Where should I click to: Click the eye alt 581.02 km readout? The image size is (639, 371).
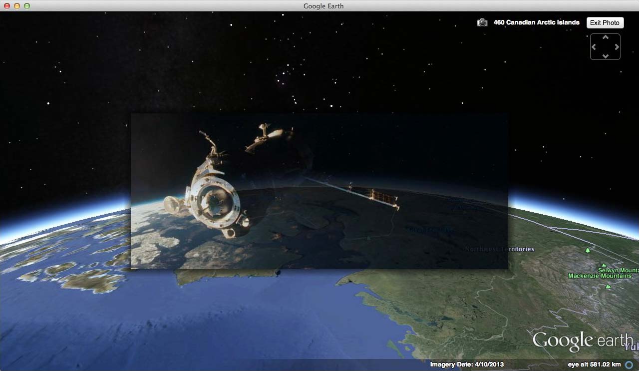(594, 365)
